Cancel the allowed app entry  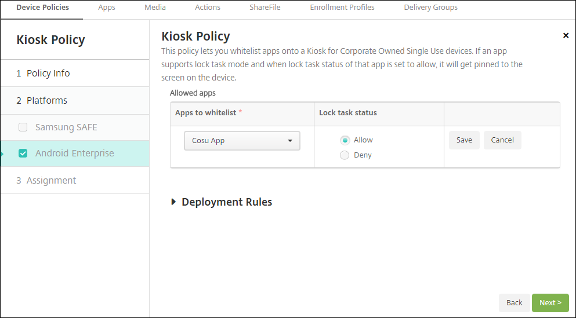pyautogui.click(x=502, y=140)
